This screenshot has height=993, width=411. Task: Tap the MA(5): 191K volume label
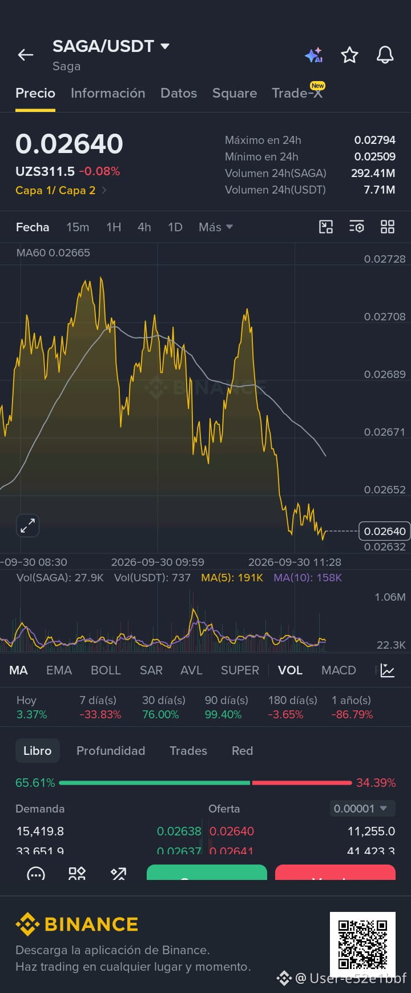pyautogui.click(x=232, y=578)
